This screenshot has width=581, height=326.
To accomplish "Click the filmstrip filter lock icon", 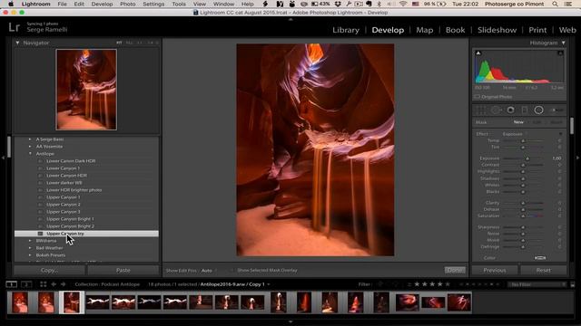I will coord(573,284).
